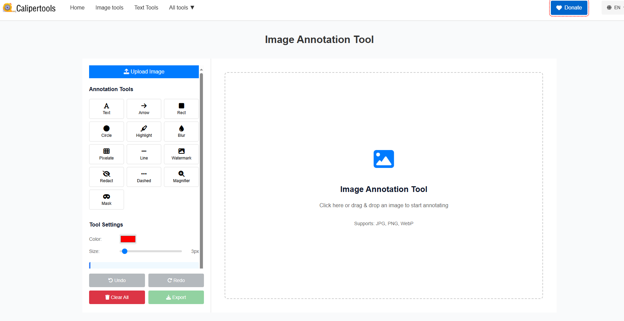Select the Text annotation tool

point(106,109)
